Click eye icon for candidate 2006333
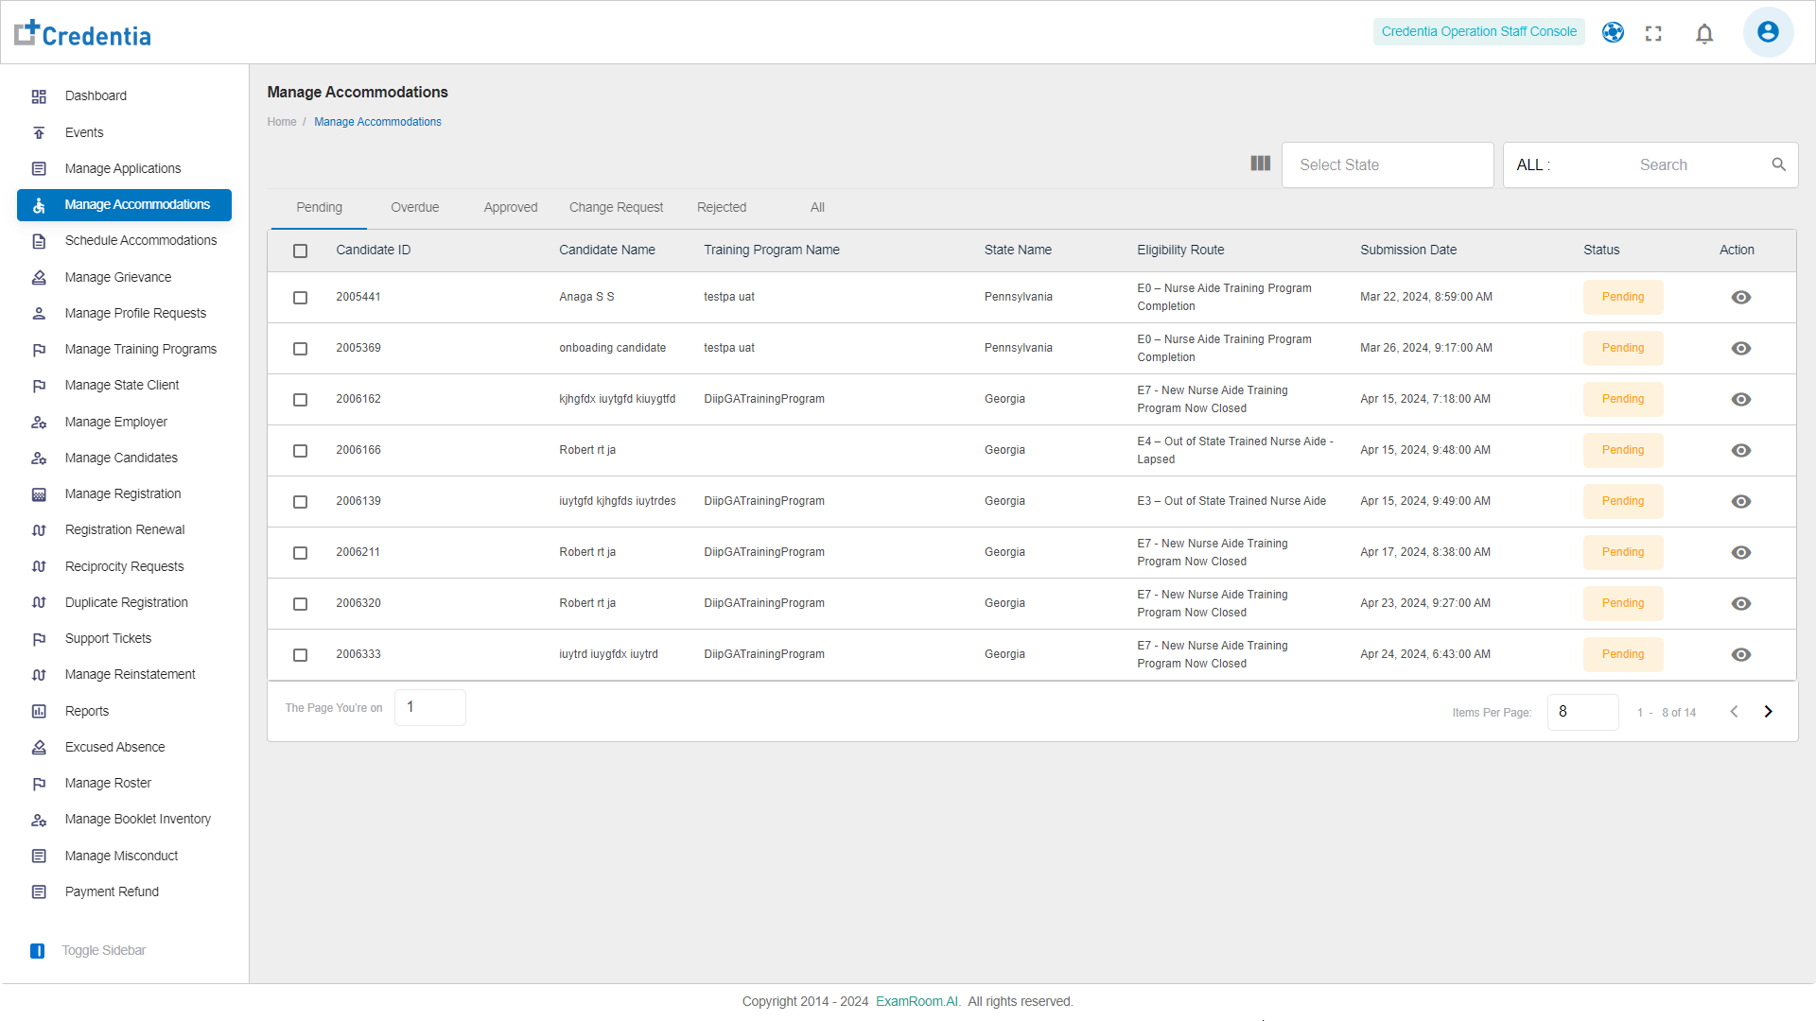The image size is (1816, 1021). pyautogui.click(x=1740, y=655)
